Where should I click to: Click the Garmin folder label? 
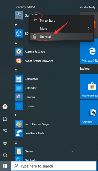coord(29,151)
